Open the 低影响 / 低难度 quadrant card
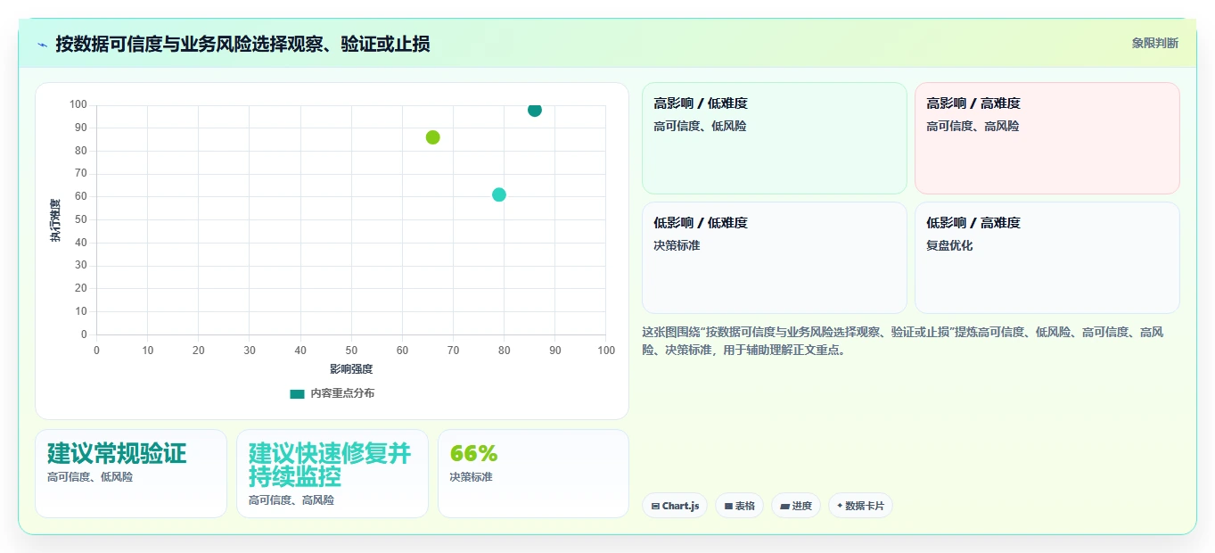This screenshot has height=553, width=1215. [774, 258]
